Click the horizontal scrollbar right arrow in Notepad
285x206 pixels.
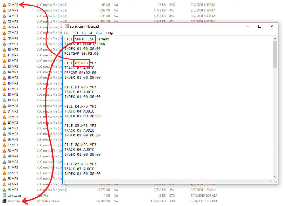[271, 181]
